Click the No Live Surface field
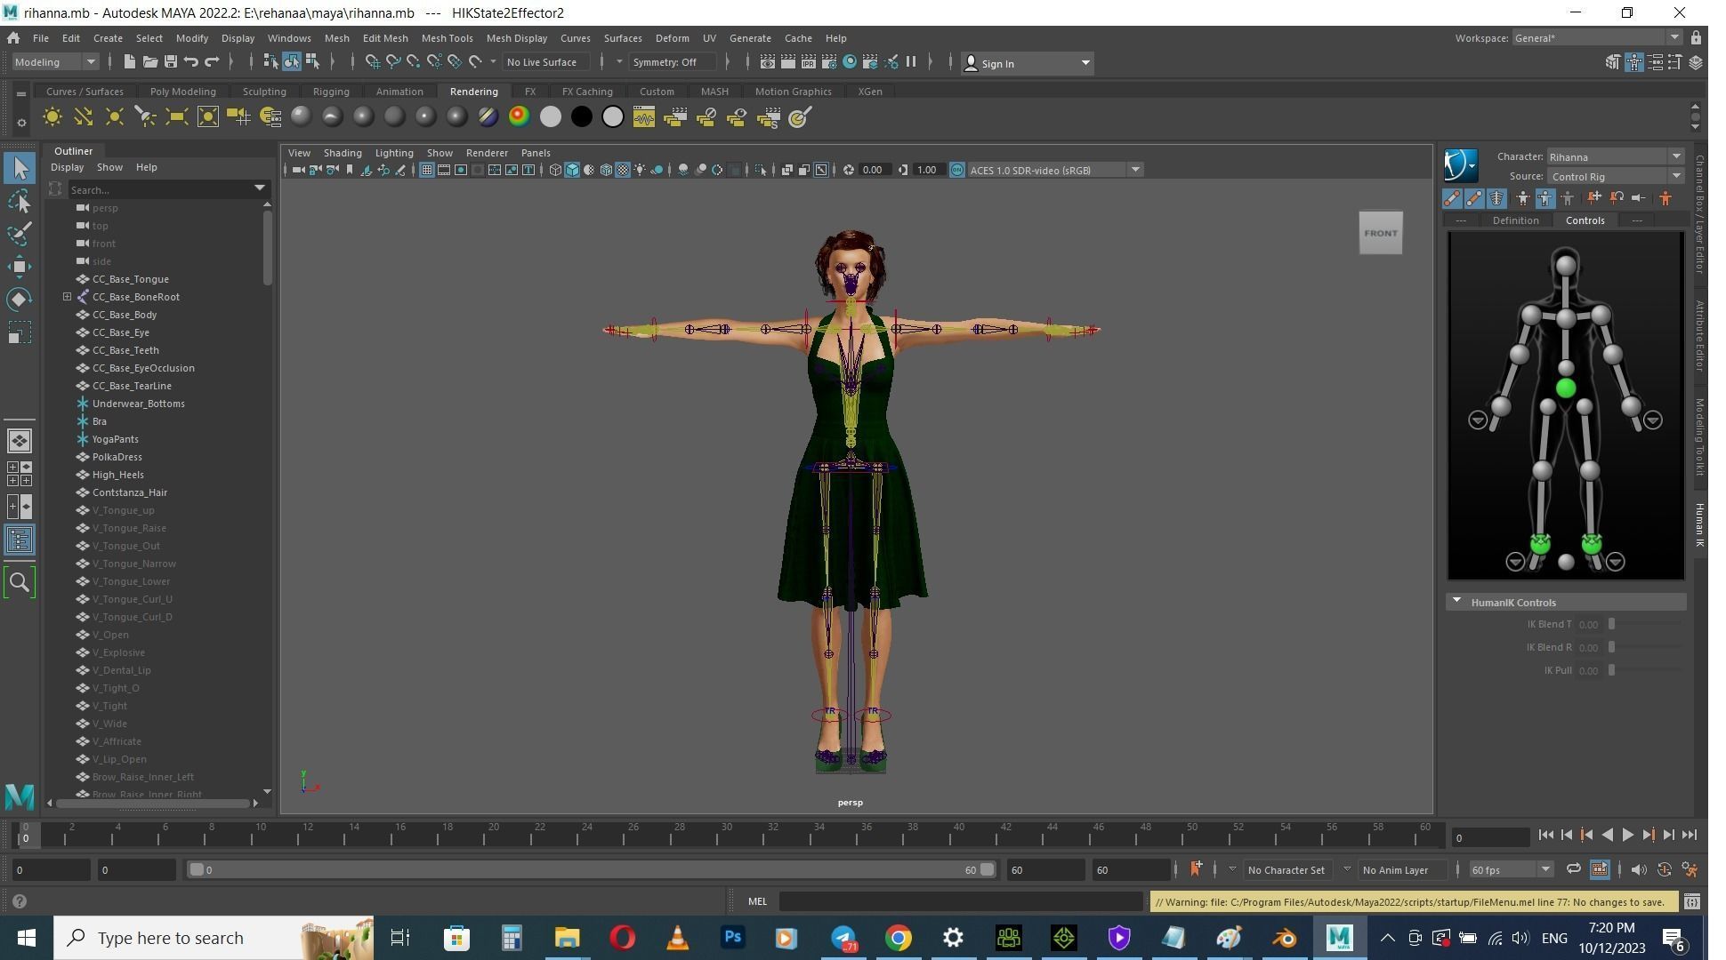 tap(544, 62)
